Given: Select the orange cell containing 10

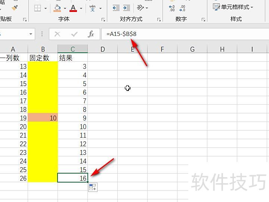Looking at the screenshot, I should click(x=43, y=118).
